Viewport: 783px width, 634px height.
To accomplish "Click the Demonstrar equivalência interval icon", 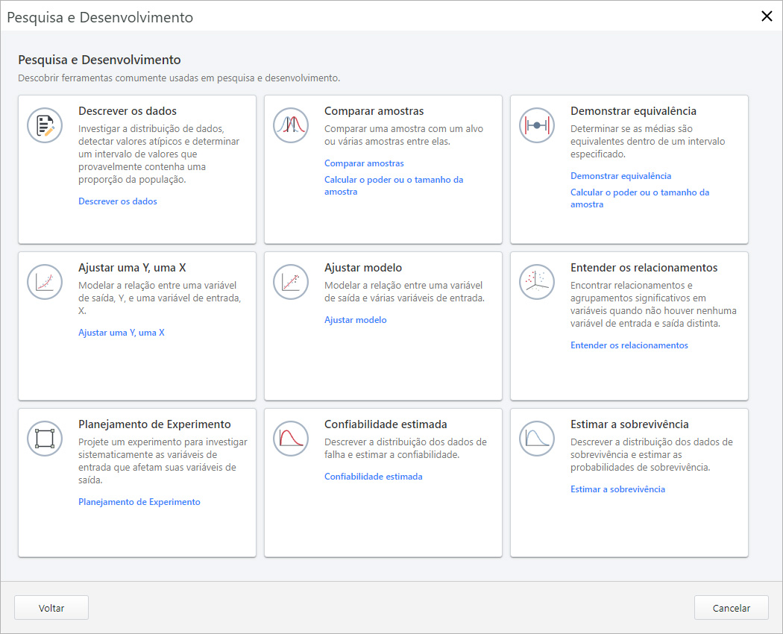I will click(537, 125).
